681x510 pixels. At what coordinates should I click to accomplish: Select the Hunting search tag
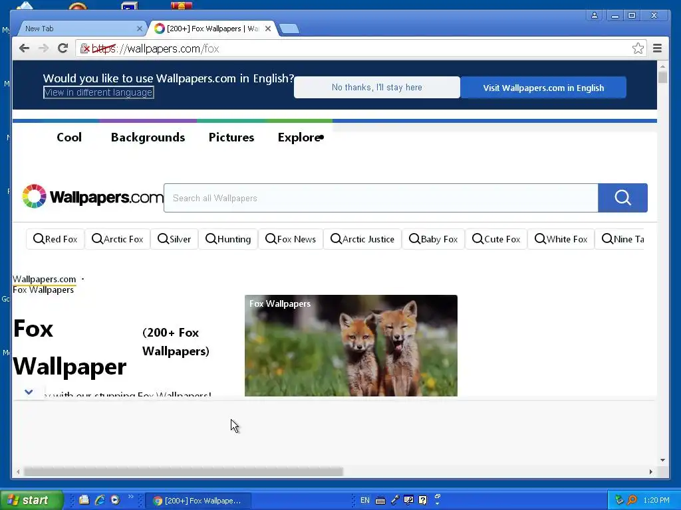tap(228, 239)
